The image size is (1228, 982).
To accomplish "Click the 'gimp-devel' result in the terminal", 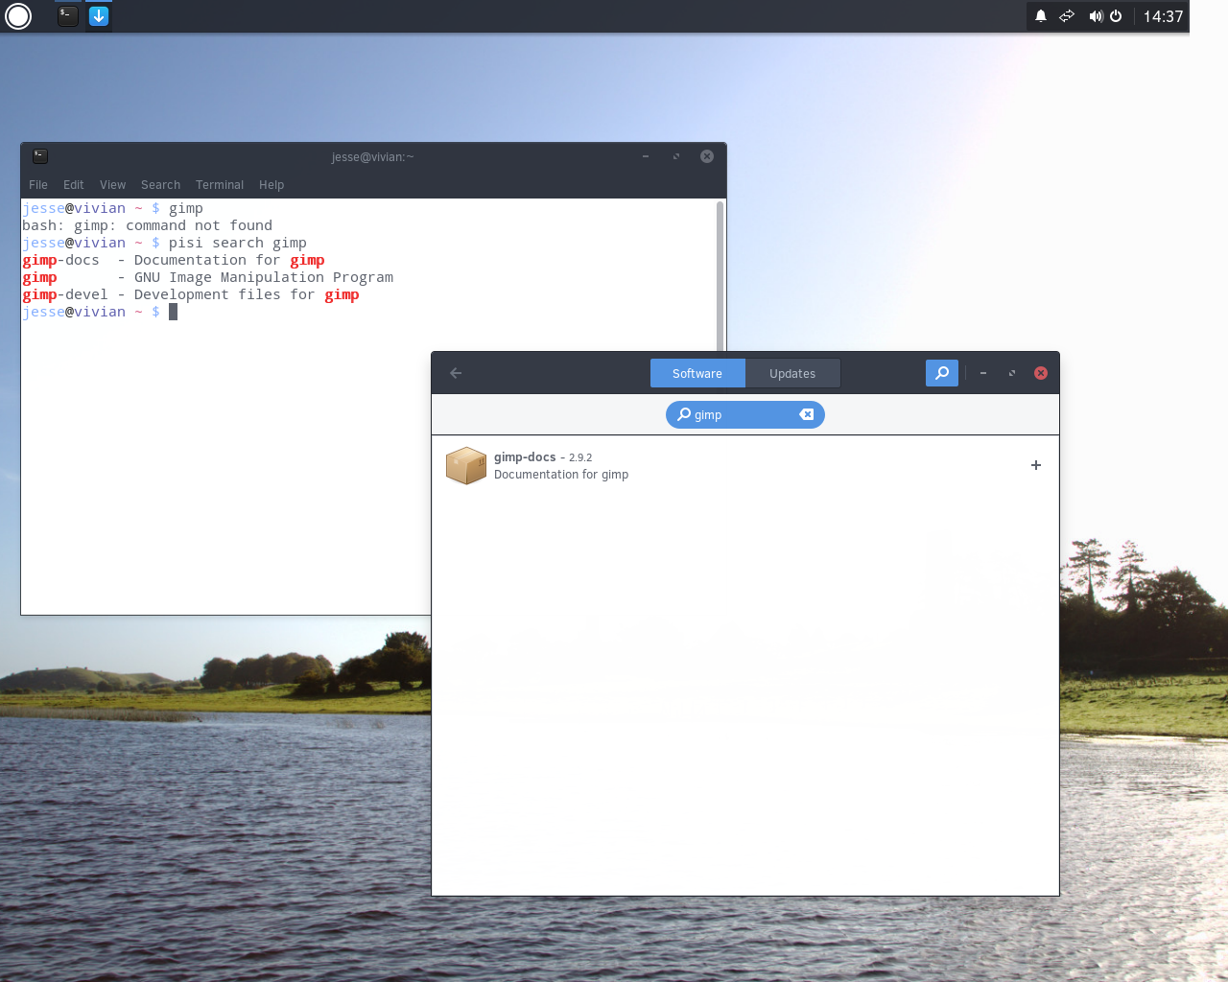I will pos(65,294).
